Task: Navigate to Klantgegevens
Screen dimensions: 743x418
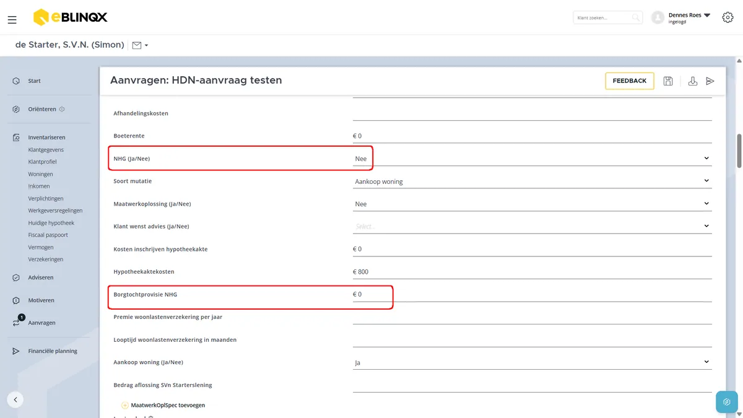Action: tap(46, 150)
